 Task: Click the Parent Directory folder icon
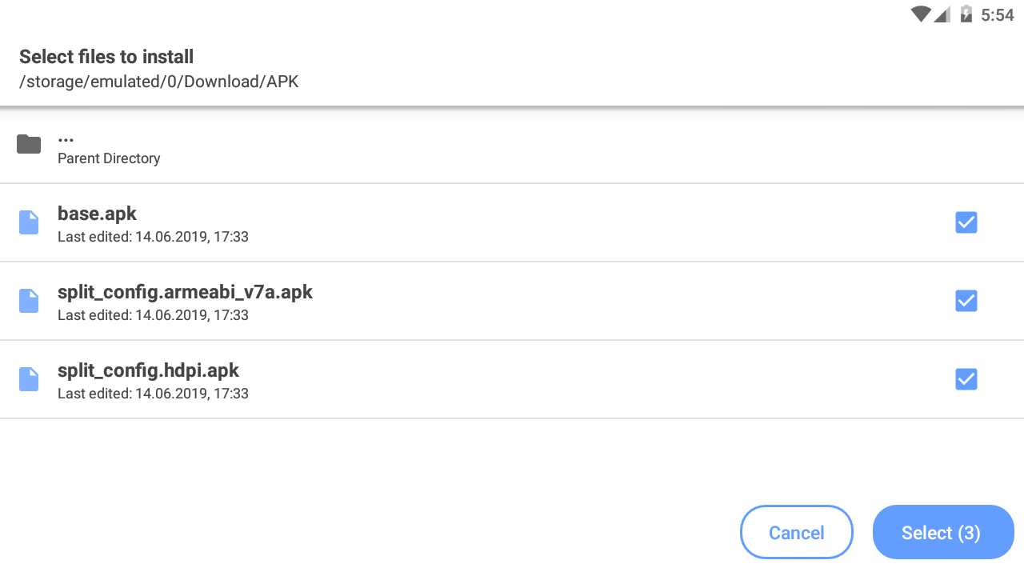point(29,145)
